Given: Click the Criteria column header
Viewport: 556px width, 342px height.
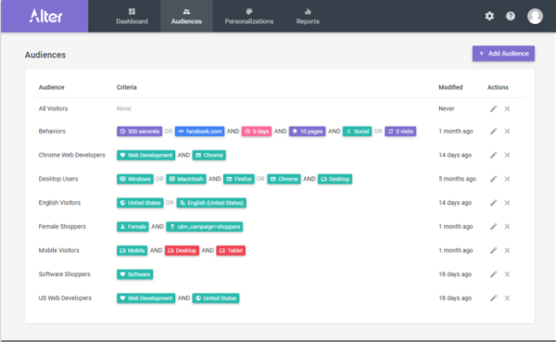Looking at the screenshot, I should tap(127, 87).
